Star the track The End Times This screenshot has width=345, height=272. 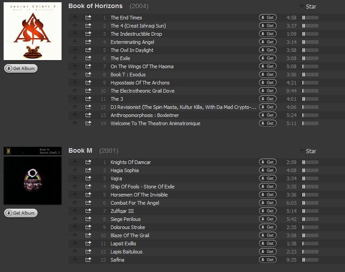[75, 18]
